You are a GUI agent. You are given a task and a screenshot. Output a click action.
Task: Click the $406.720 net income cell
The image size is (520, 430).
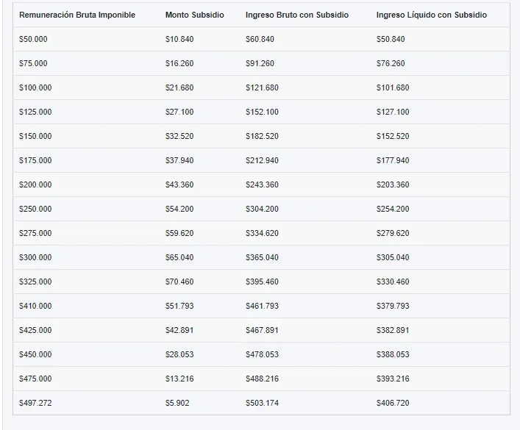[x=393, y=403]
